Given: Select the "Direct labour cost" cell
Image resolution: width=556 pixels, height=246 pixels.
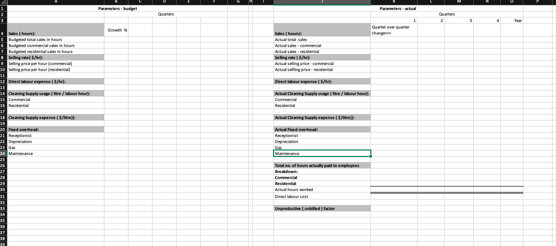Looking at the screenshot, I should point(322,196).
